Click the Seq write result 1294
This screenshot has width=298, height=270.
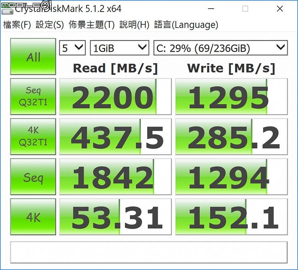[231, 177]
